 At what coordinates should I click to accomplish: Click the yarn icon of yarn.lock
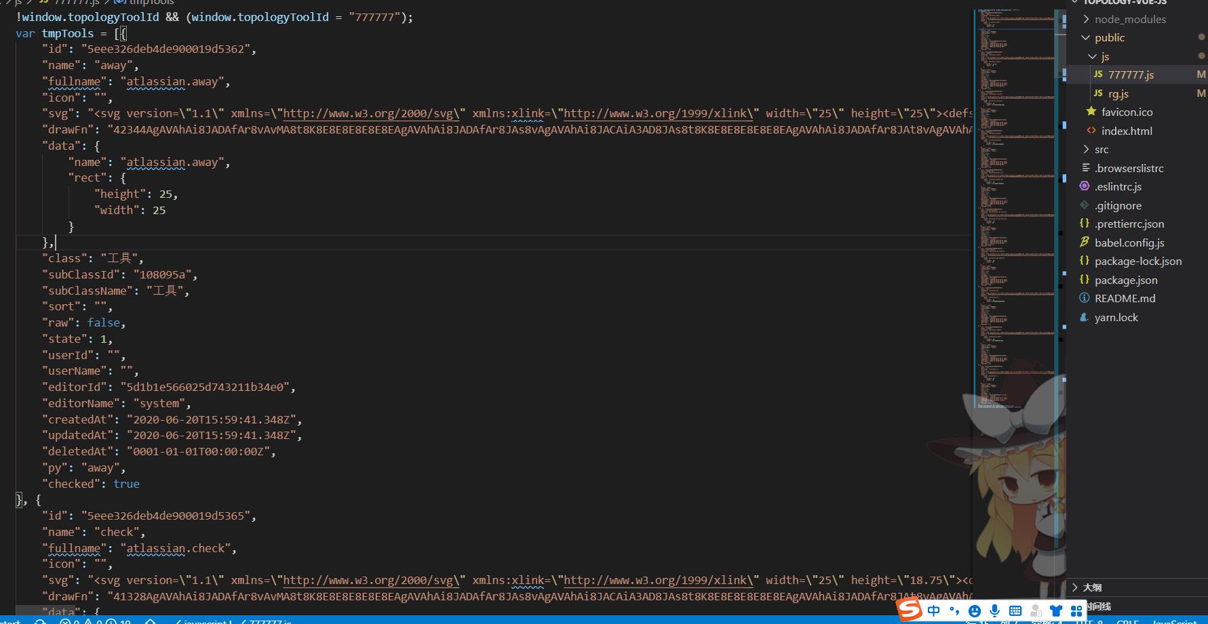[1085, 317]
